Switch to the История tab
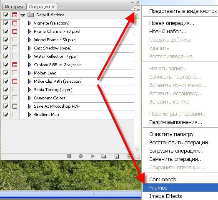 pyautogui.click(x=14, y=7)
